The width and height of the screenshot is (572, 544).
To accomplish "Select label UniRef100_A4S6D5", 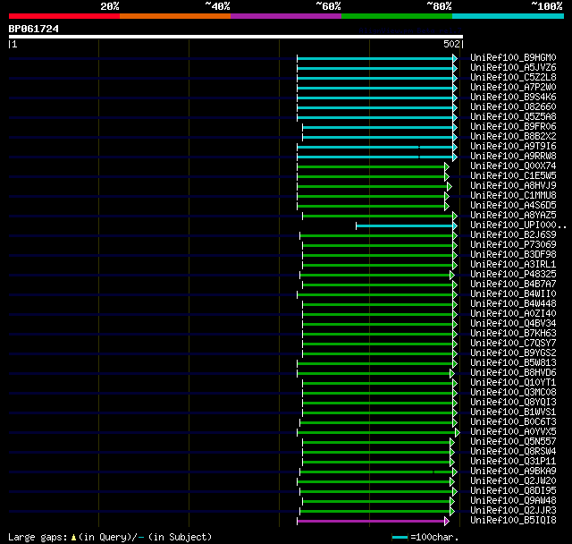I will tap(513, 206).
